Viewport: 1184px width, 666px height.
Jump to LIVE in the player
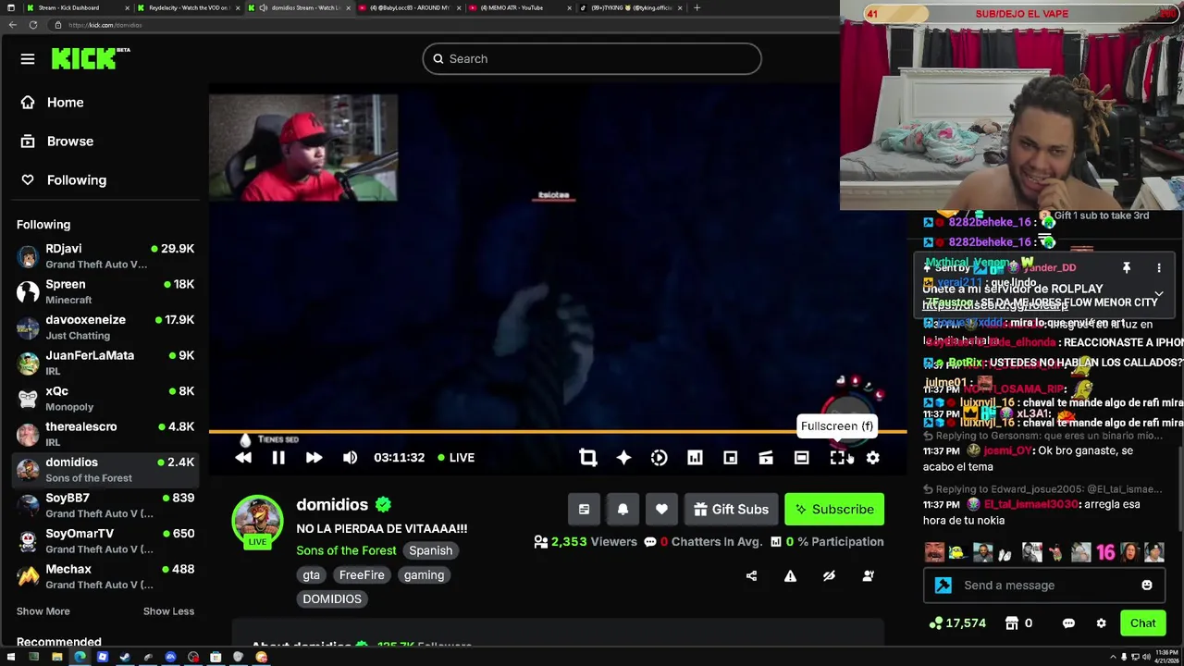455,458
